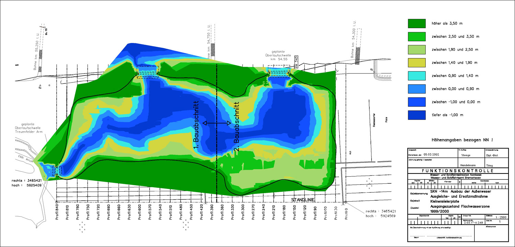515x247 pixels.
Task: Click the dashed weir box near Profil 600
Action: [148, 72]
